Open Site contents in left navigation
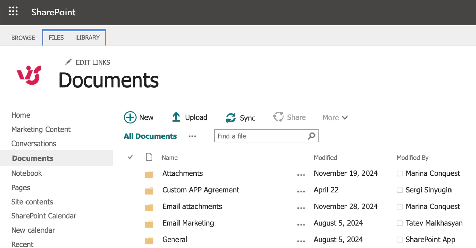Viewport: 476px width, 248px height. tap(32, 202)
